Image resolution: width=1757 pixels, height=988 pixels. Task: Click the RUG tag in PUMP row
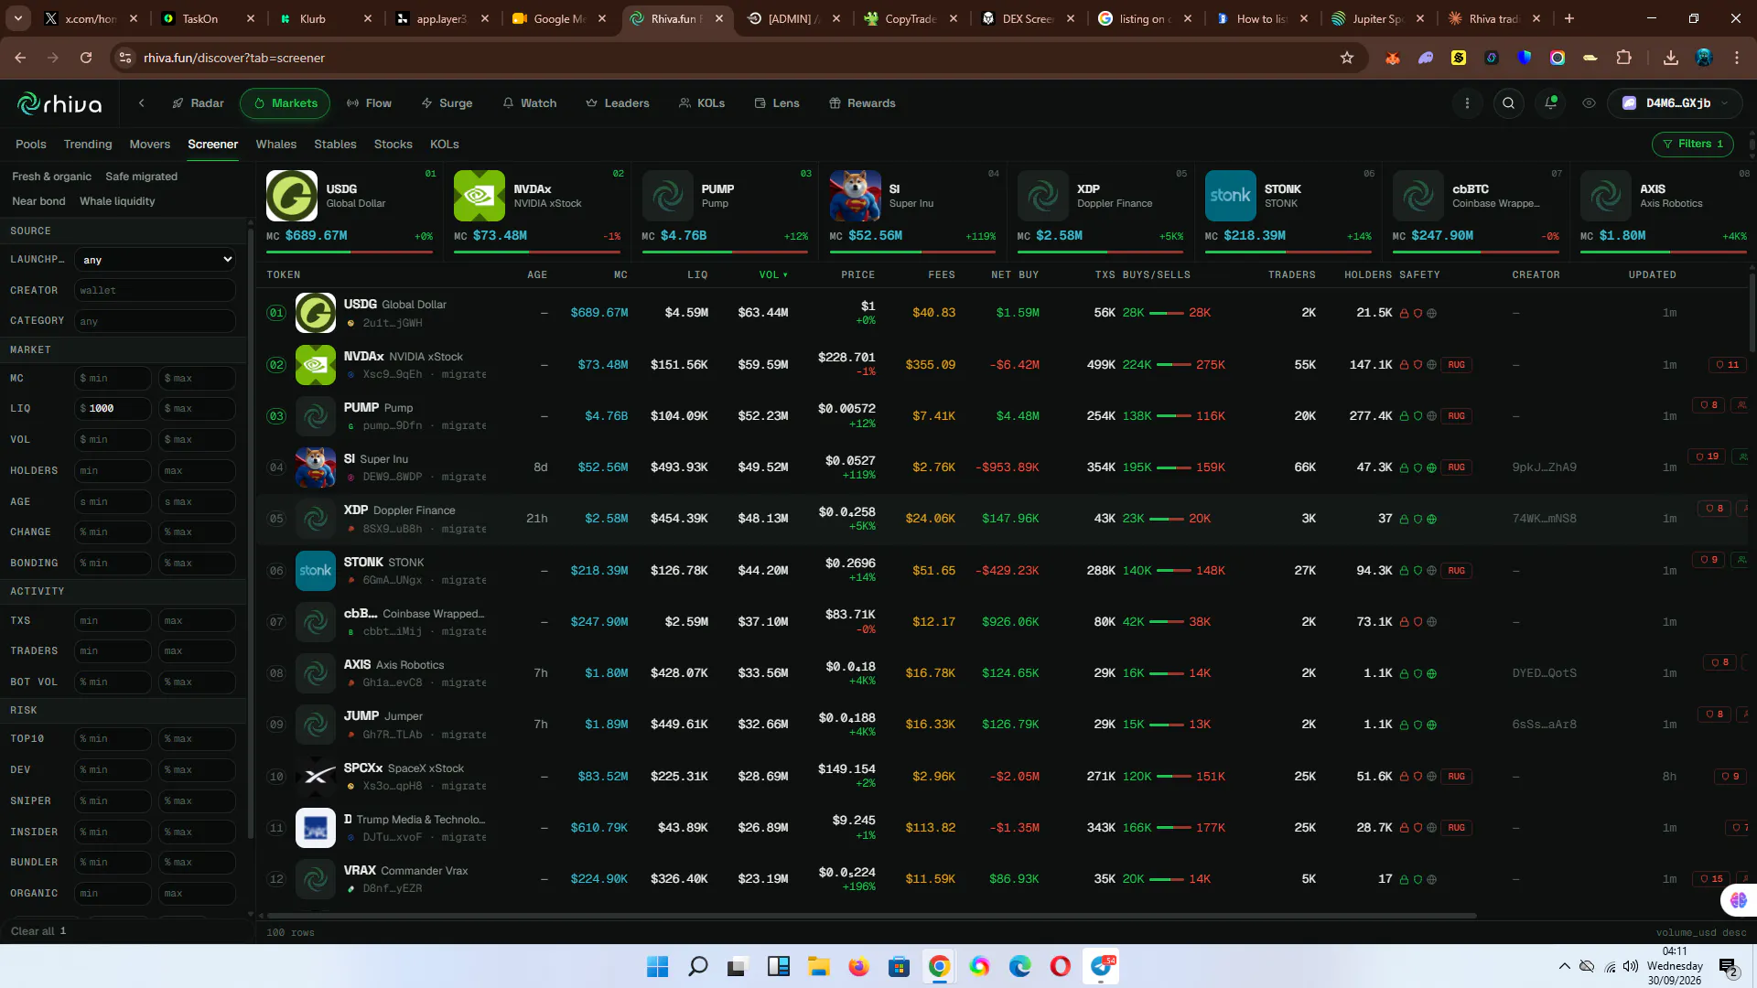pos(1456,416)
